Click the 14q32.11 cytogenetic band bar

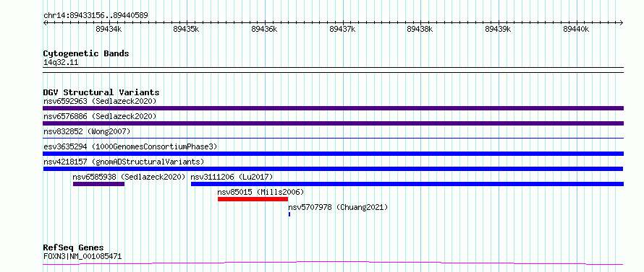[x=333, y=70]
